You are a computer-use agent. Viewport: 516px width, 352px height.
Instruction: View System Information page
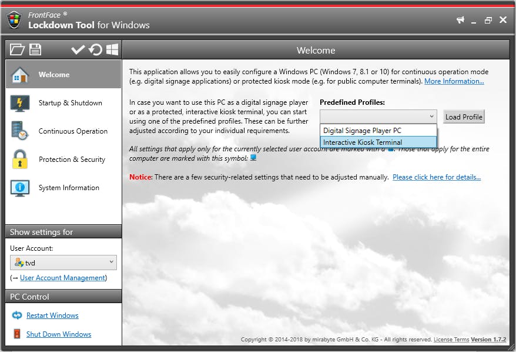click(x=63, y=188)
